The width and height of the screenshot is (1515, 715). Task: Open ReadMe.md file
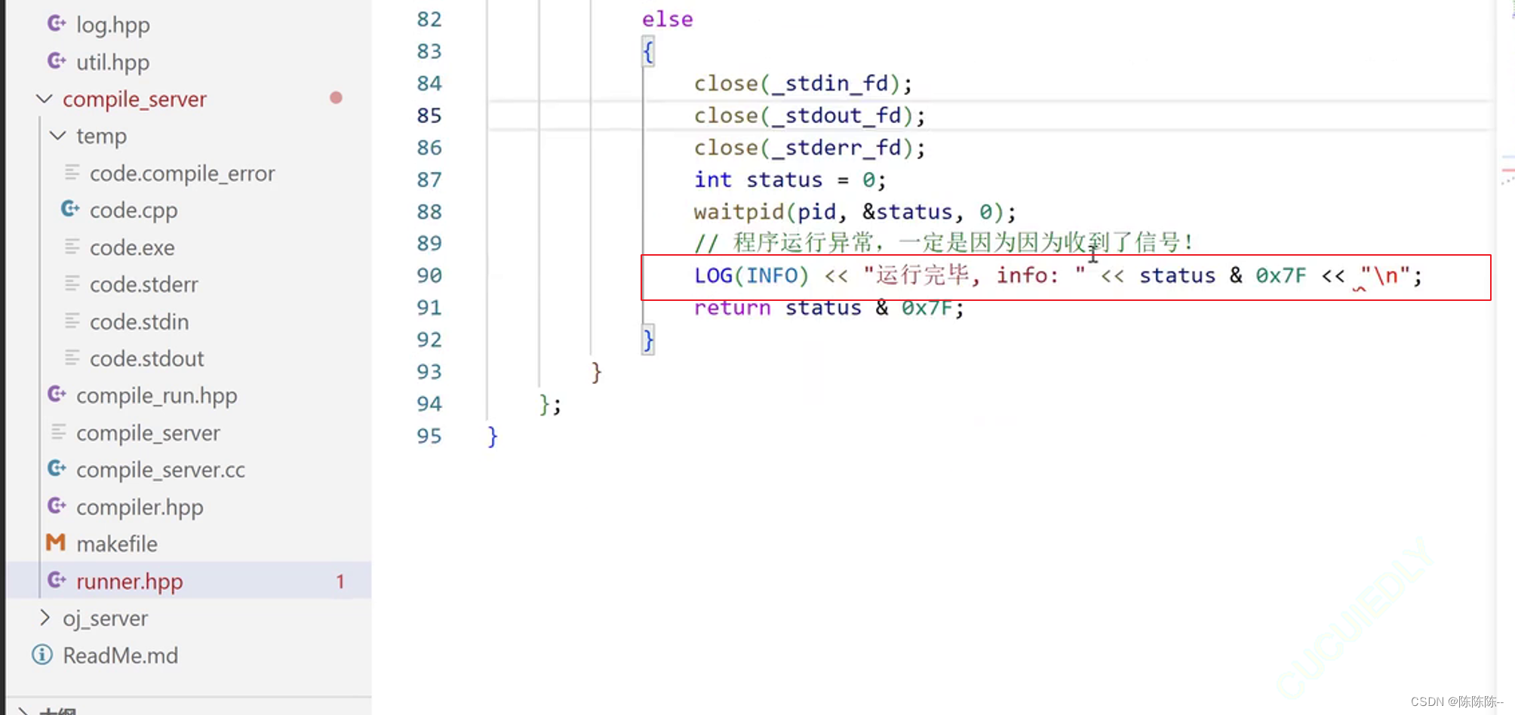[x=121, y=655]
